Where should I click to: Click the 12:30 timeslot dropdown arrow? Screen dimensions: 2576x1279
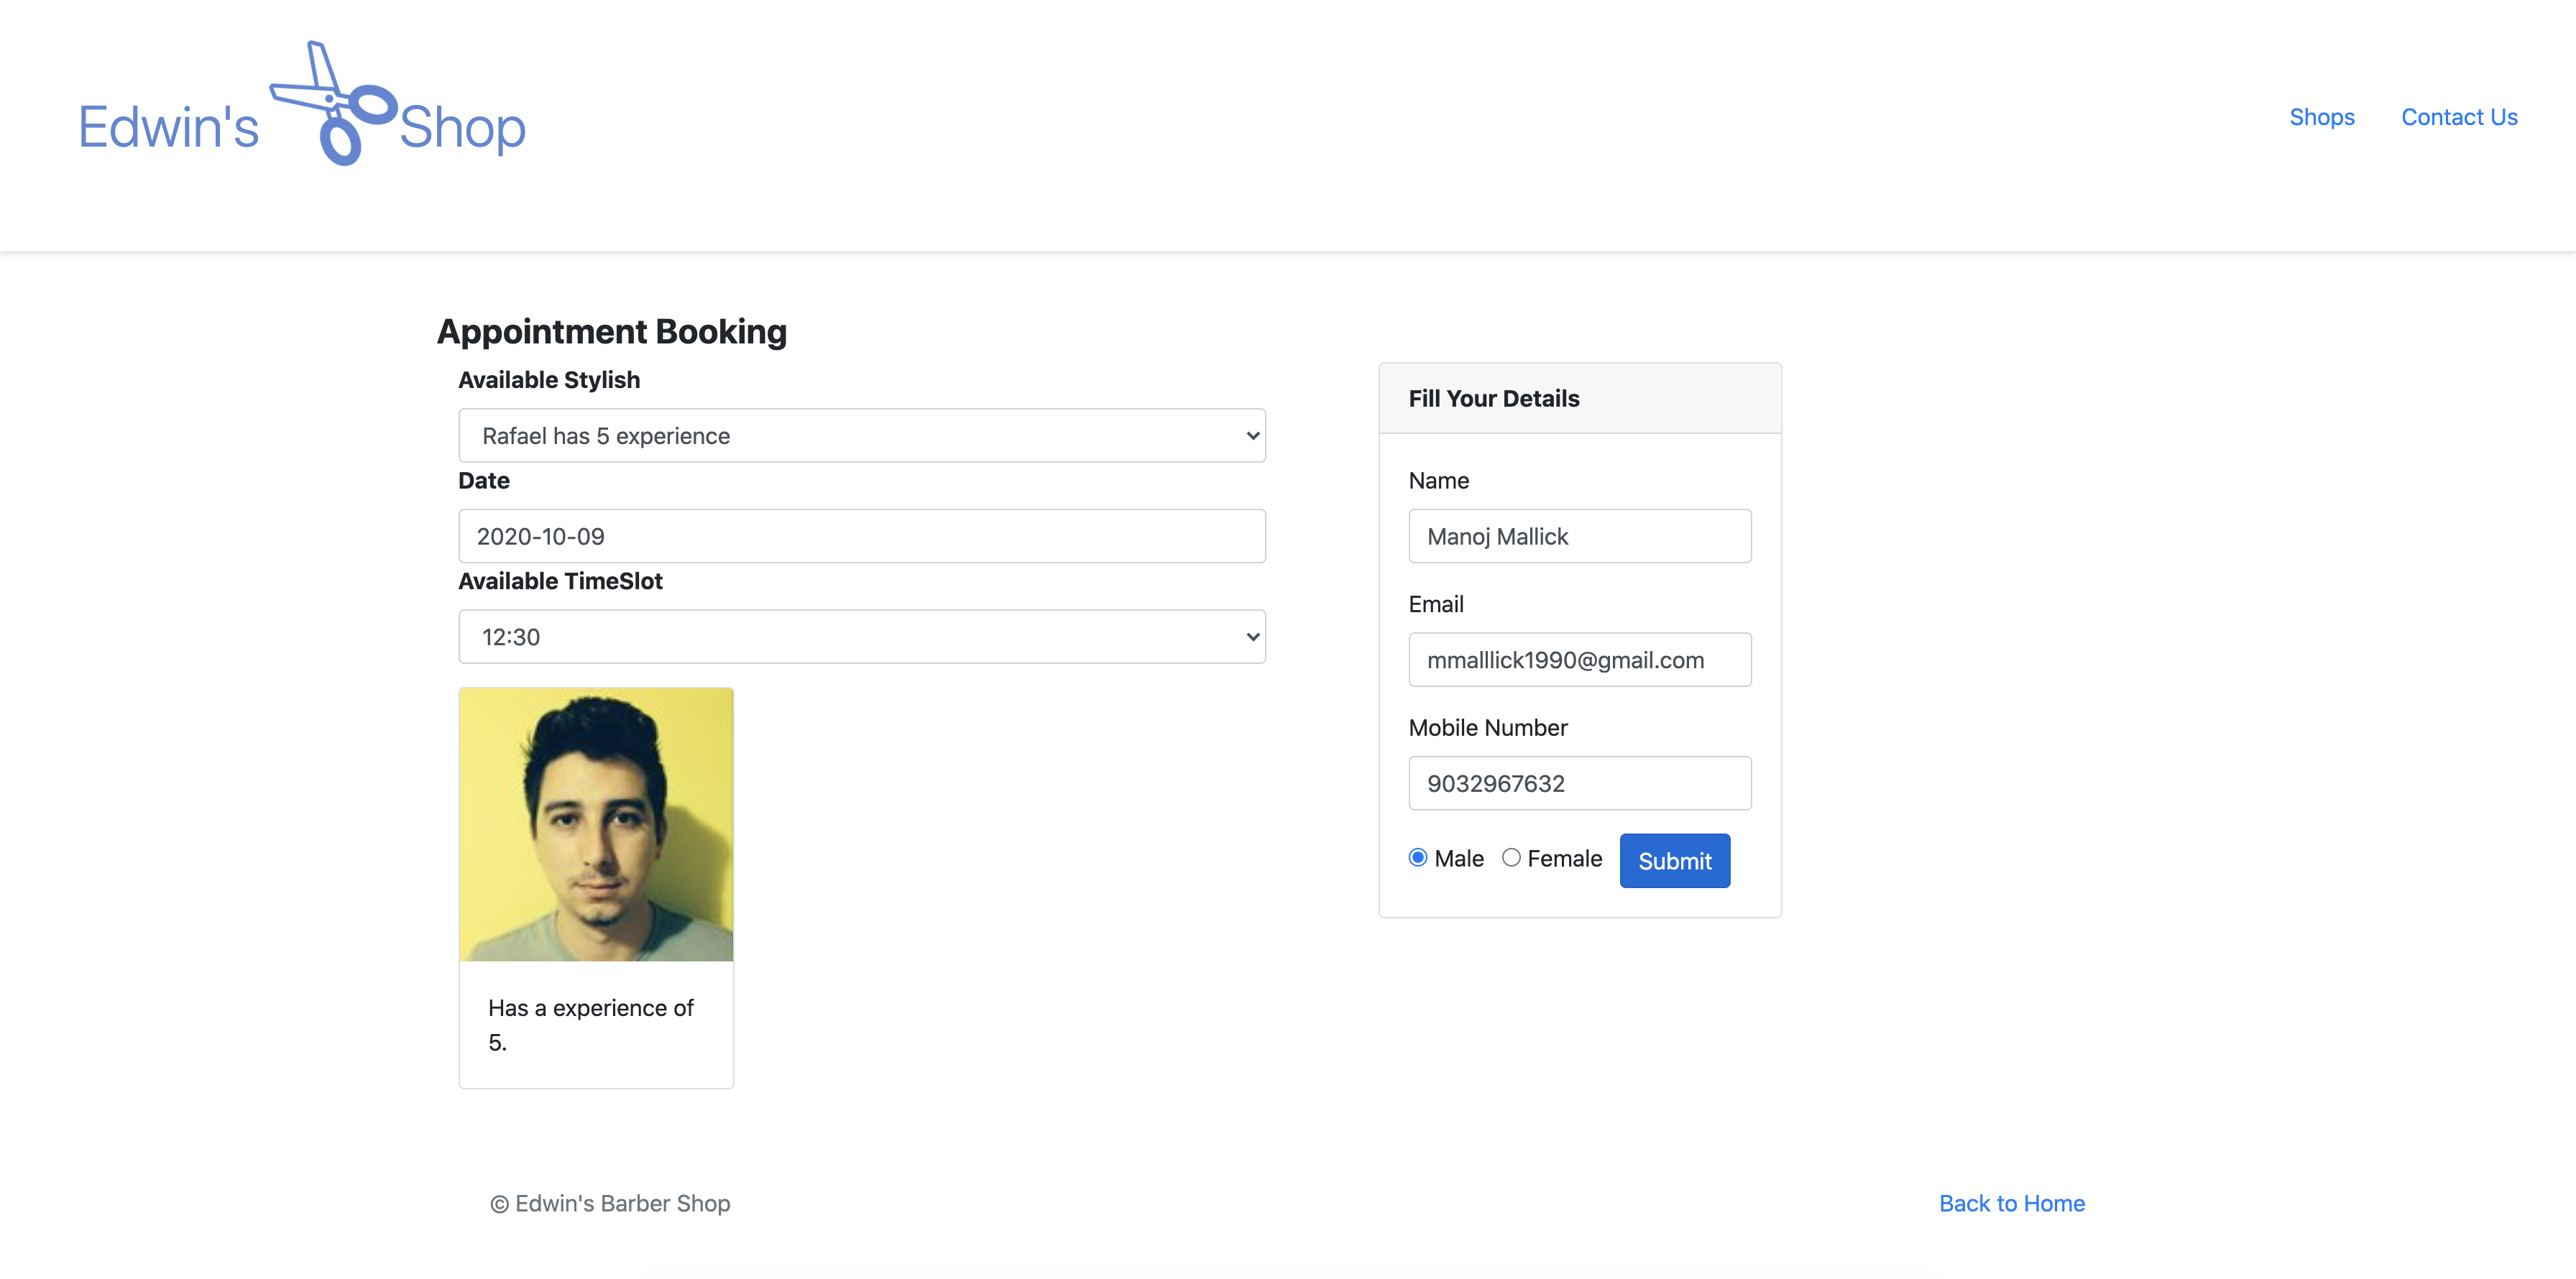1252,636
